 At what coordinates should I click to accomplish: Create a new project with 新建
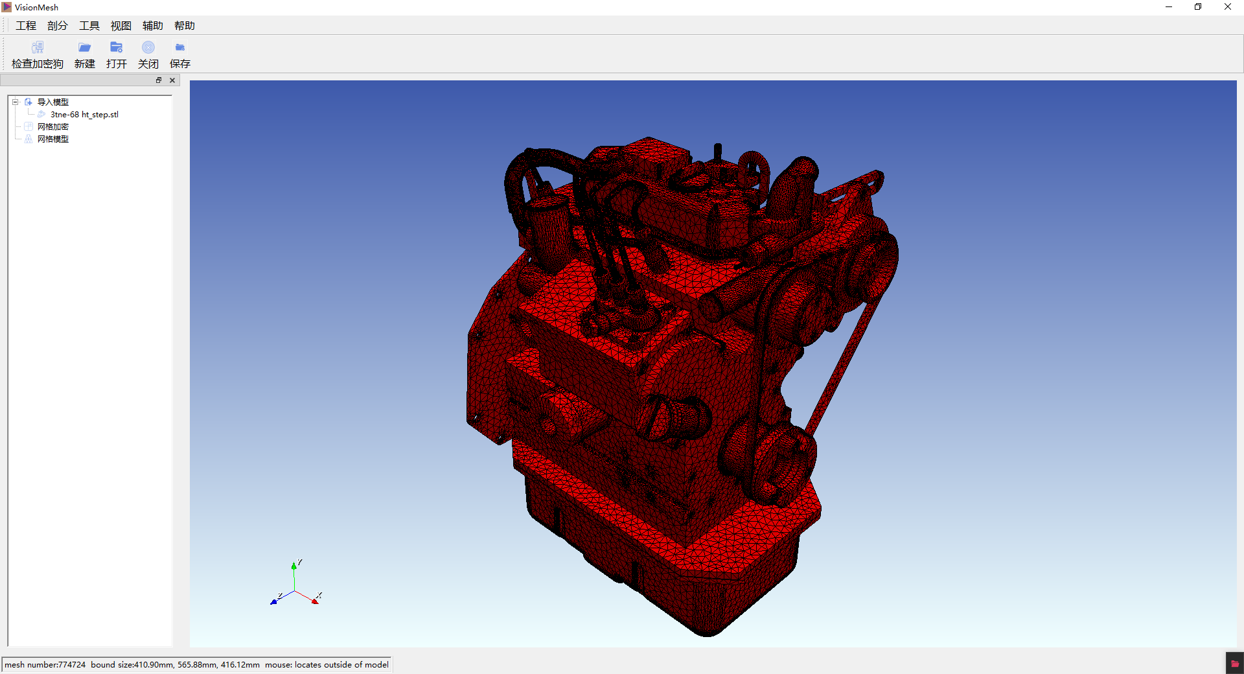point(84,48)
